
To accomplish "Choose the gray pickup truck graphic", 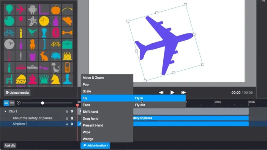I will click(32, 67).
